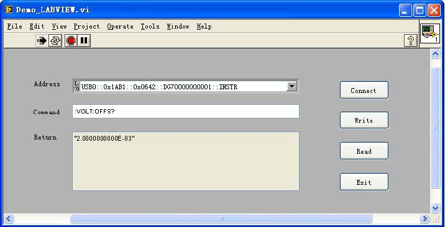Click the vertical scrollbar thumb
Screen dimensions: 445x227
click(x=435, y=127)
